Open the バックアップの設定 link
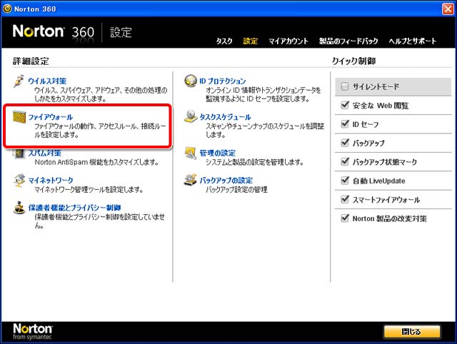This screenshot has width=457, height=344. point(226,181)
